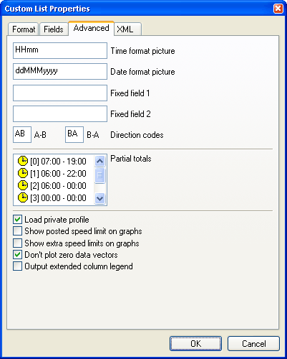Close the Custom List Properties dialog
287x359 pixels.
(x=278, y=9)
